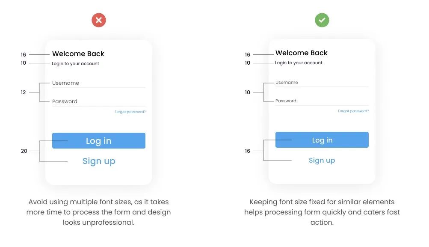Open Forgot password? link in left mockup
Viewport: 429px width, 247px height.
pos(130,112)
